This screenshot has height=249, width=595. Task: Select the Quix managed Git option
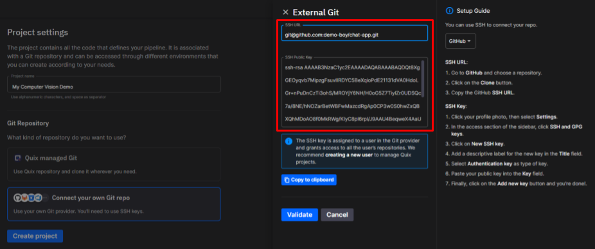click(114, 164)
